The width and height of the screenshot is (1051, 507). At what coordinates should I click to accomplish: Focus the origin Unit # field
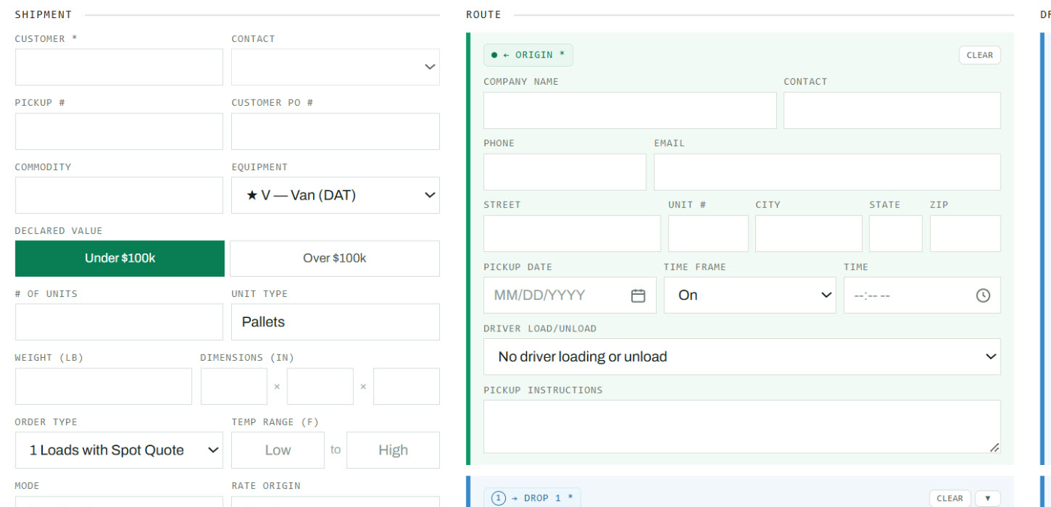coord(708,233)
